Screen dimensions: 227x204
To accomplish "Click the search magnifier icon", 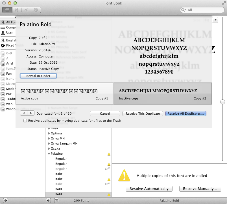I will [x=184, y=10].
